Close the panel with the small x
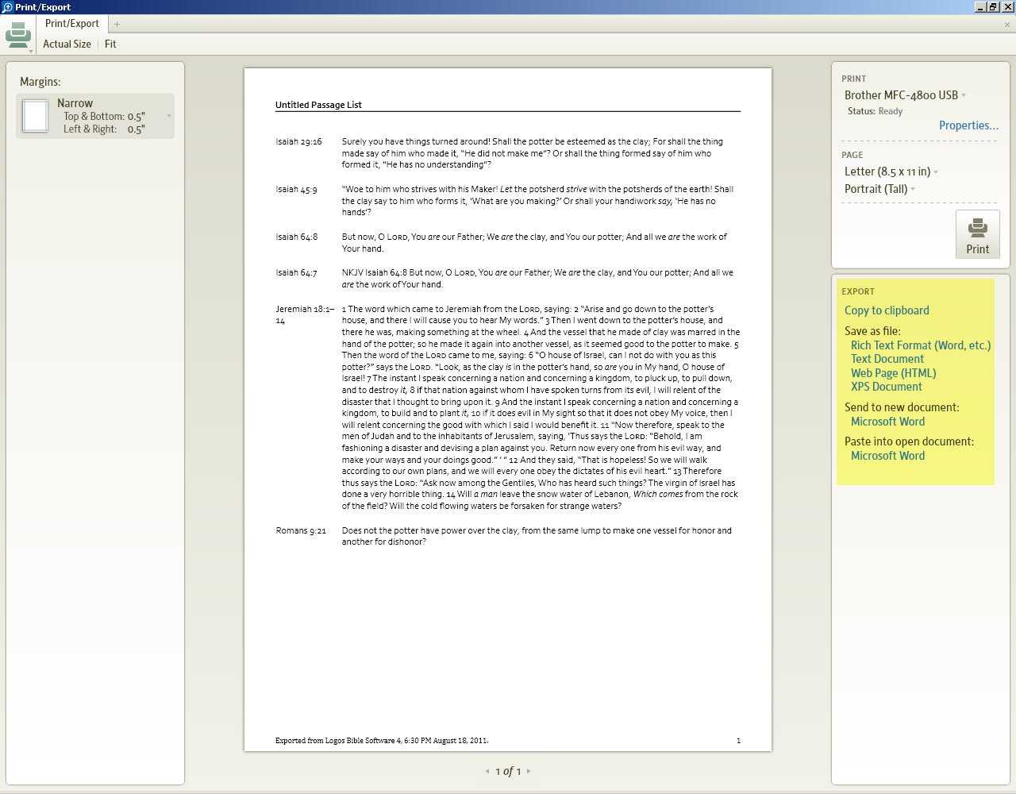Viewport: 1016px width, 794px height. coord(1007,25)
